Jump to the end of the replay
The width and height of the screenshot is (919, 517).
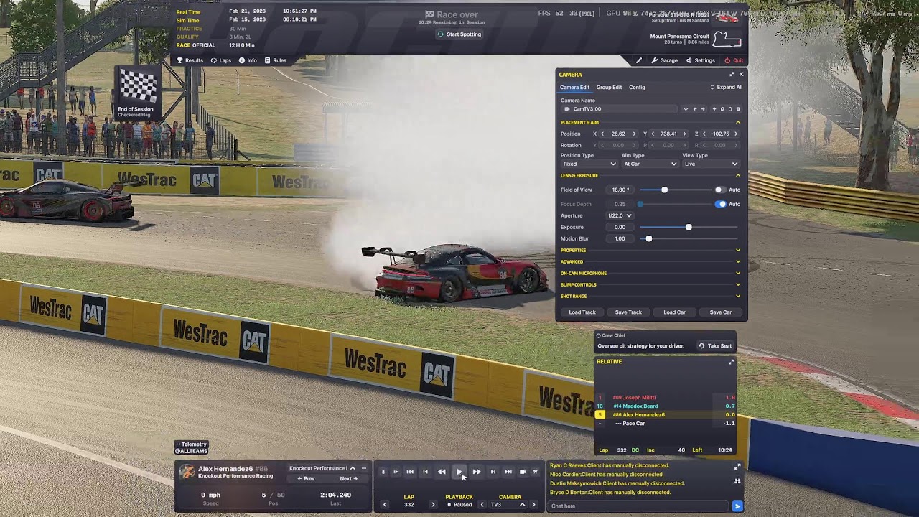point(508,472)
